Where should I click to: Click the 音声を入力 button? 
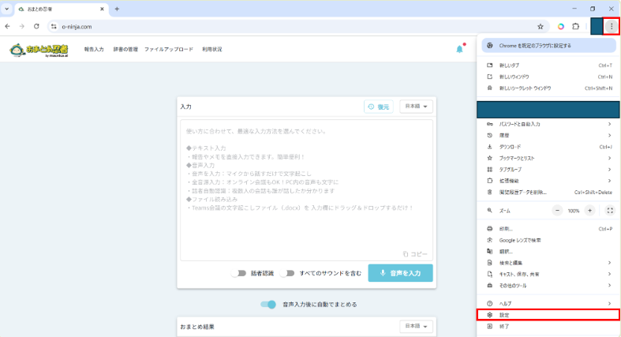[x=400, y=273]
